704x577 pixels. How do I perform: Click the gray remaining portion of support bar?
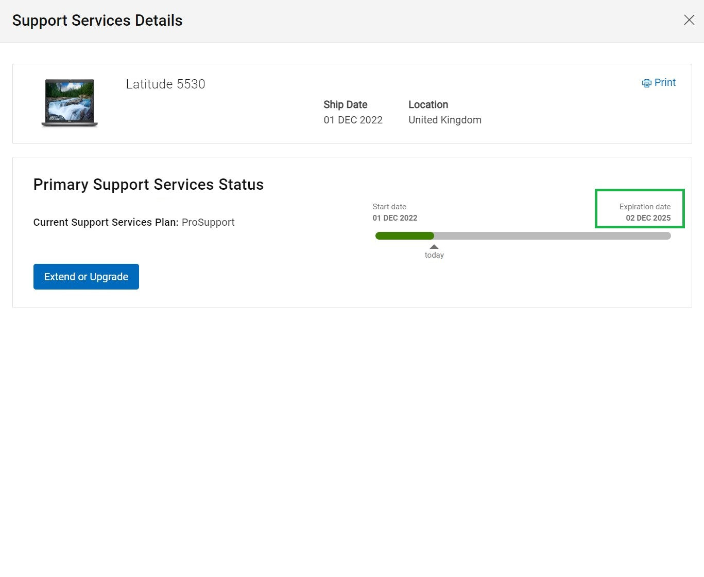tap(551, 236)
